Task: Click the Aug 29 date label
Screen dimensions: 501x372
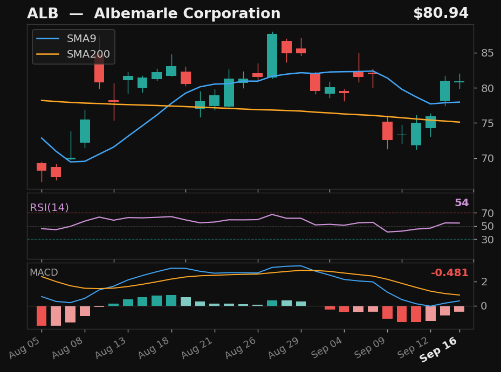Action: coord(284,347)
